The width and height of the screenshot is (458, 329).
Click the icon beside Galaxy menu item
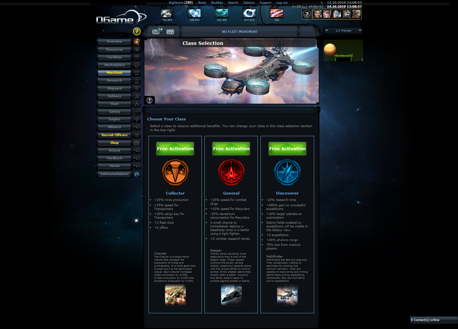[136, 111]
